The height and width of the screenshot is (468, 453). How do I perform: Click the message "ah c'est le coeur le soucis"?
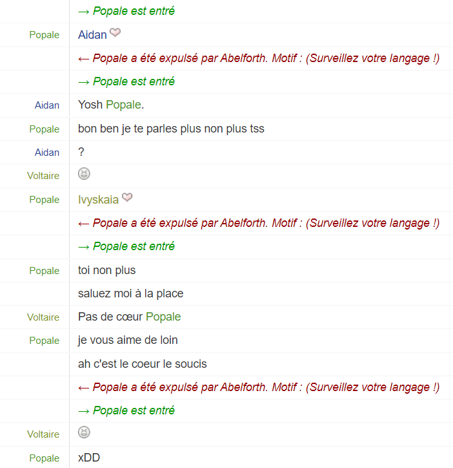[x=142, y=364]
